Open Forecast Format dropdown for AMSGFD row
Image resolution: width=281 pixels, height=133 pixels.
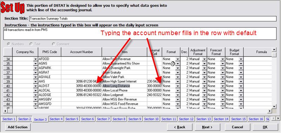223,104
